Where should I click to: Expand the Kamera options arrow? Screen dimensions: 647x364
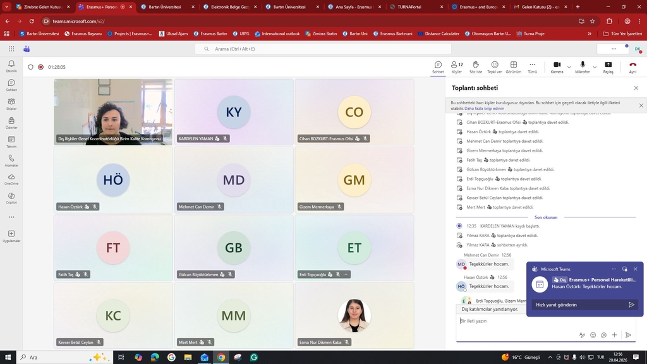tap(569, 66)
